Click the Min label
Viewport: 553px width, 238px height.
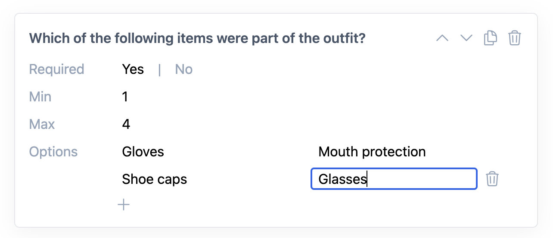tap(40, 97)
